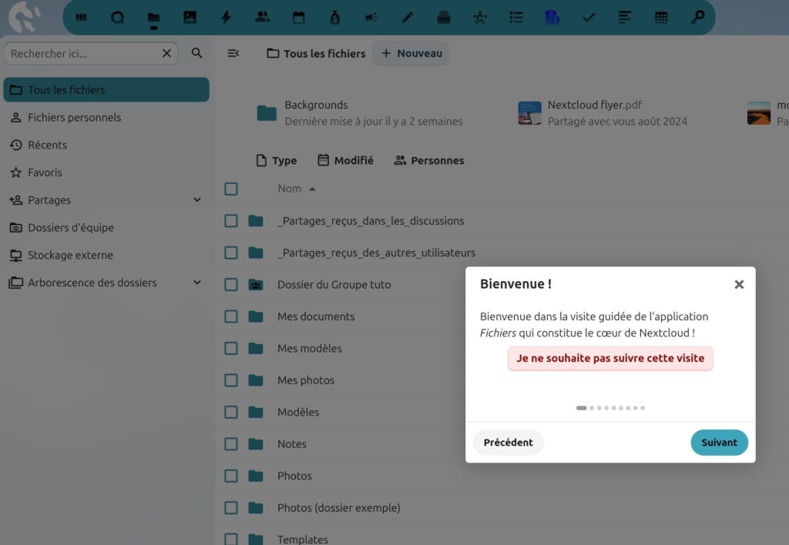Click the team folder icon of Dossier du Groupe tuto
The width and height of the screenshot is (789, 545).
(x=256, y=285)
